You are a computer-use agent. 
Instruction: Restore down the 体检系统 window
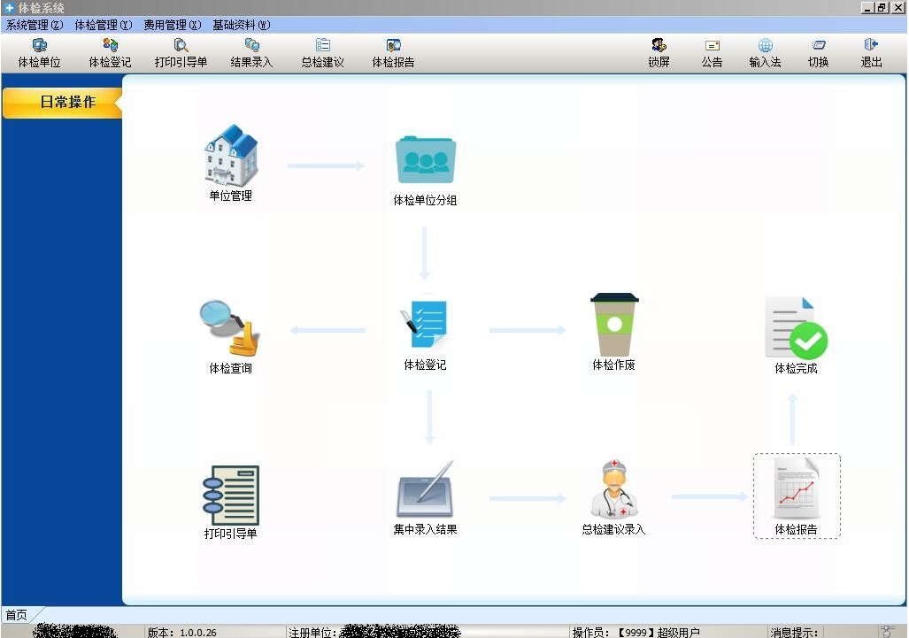click(x=882, y=8)
